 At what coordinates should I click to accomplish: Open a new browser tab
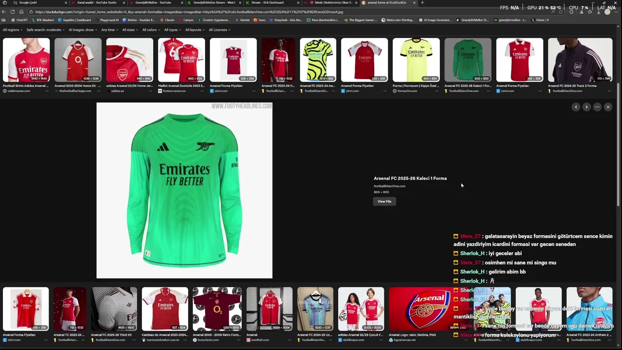[x=422, y=2]
